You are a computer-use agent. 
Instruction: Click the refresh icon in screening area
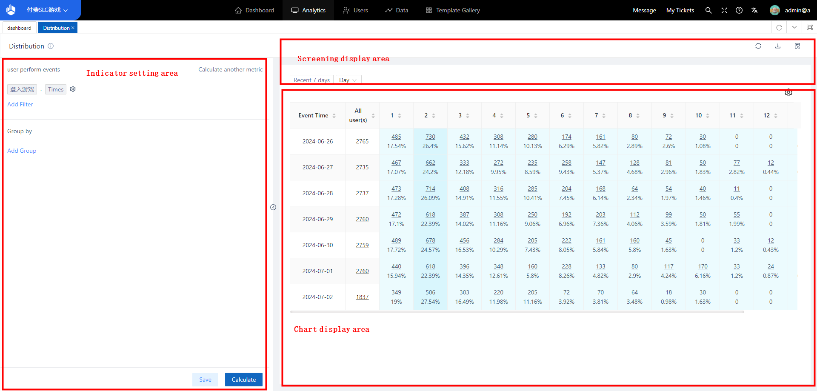[758, 46]
